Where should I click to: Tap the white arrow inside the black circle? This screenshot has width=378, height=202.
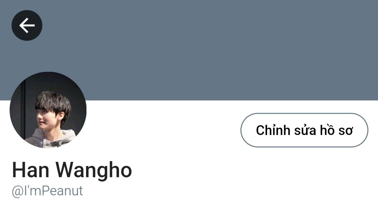(27, 25)
